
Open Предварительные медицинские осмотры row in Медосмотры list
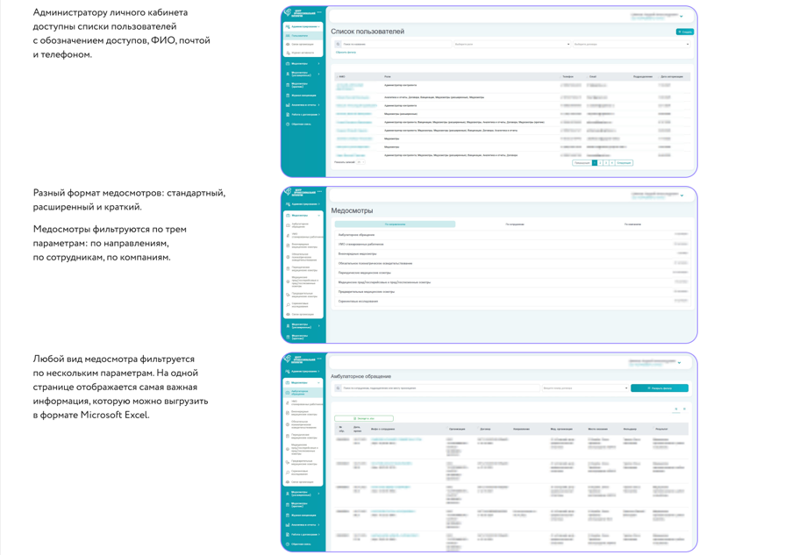513,292
